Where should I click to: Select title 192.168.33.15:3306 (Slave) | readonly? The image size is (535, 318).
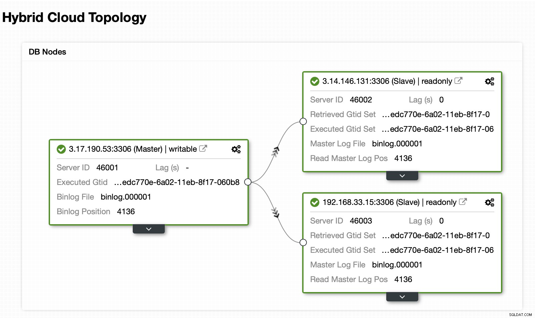(x=390, y=202)
